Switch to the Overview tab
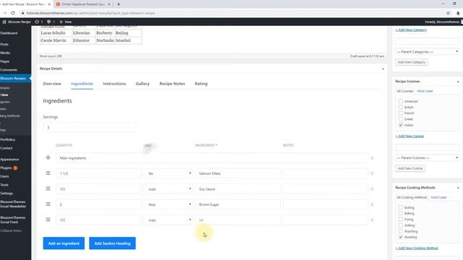The image size is (463, 260). tap(52, 84)
